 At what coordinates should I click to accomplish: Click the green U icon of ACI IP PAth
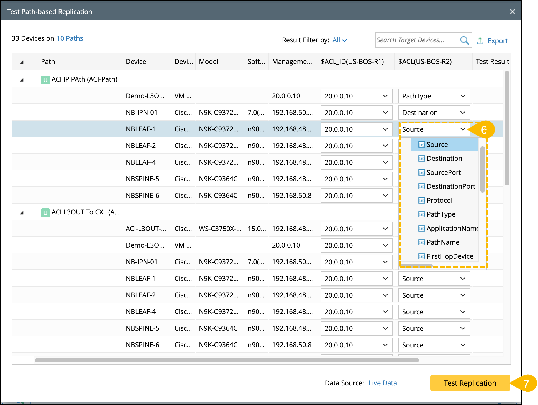tap(45, 80)
